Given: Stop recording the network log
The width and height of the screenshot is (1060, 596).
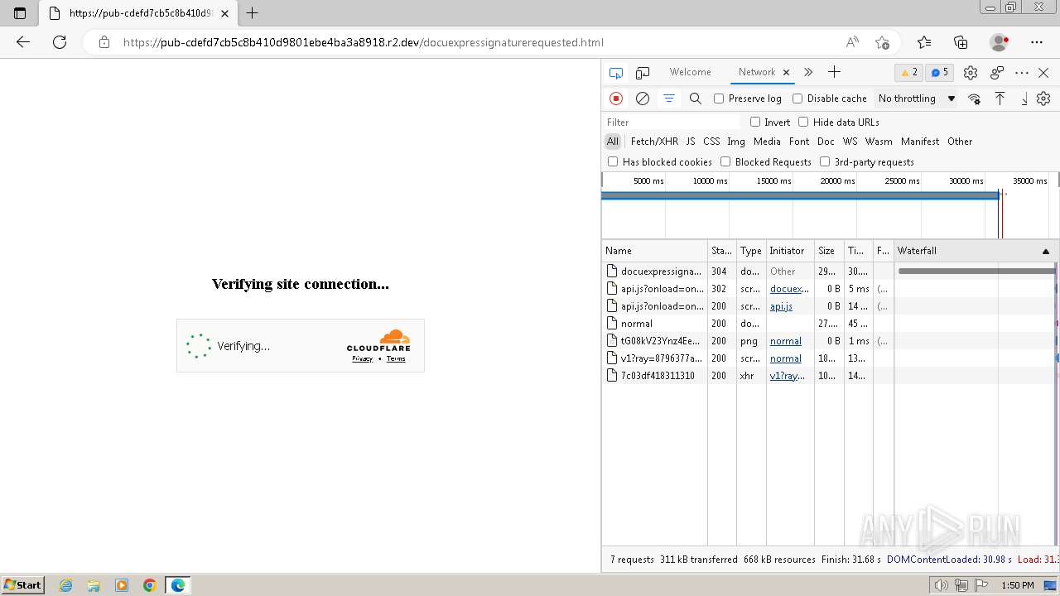Looking at the screenshot, I should pyautogui.click(x=616, y=99).
